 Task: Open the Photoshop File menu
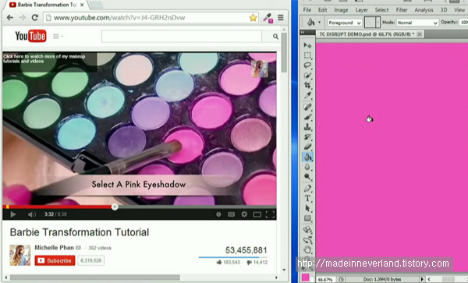[307, 10]
